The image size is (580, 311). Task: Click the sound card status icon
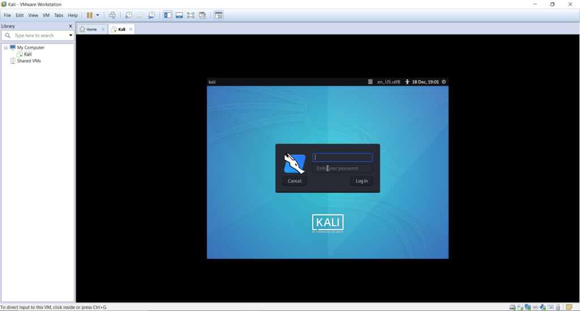point(543,307)
